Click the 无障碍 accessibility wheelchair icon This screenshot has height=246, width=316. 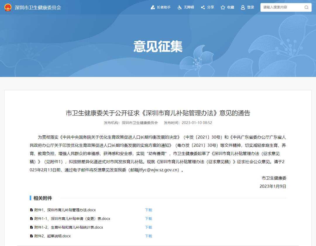point(179,7)
